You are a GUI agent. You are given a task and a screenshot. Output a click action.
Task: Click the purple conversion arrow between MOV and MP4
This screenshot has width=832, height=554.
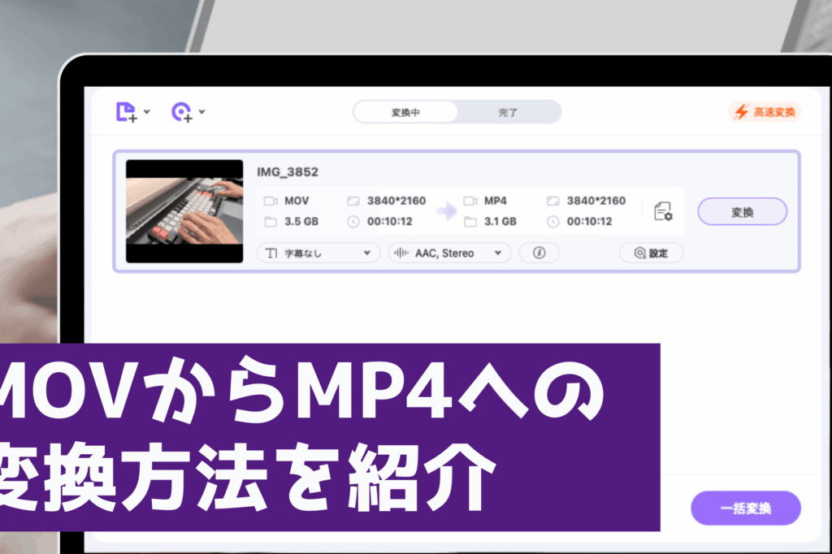(446, 210)
